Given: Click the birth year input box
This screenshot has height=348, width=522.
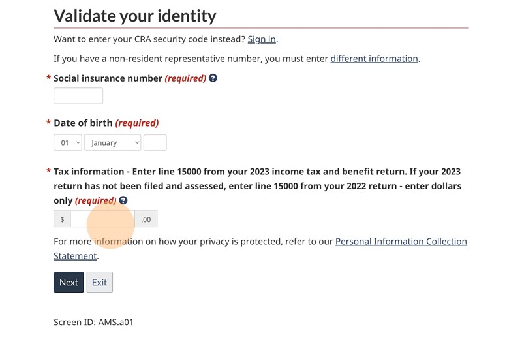Looking at the screenshot, I should (x=155, y=142).
